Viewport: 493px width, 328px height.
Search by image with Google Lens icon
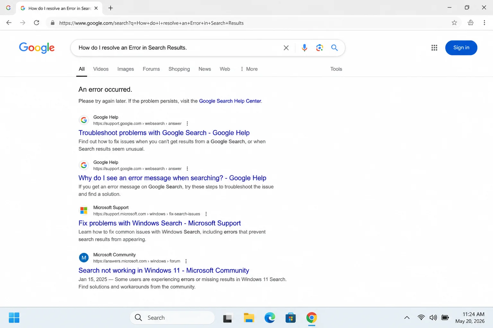319,48
